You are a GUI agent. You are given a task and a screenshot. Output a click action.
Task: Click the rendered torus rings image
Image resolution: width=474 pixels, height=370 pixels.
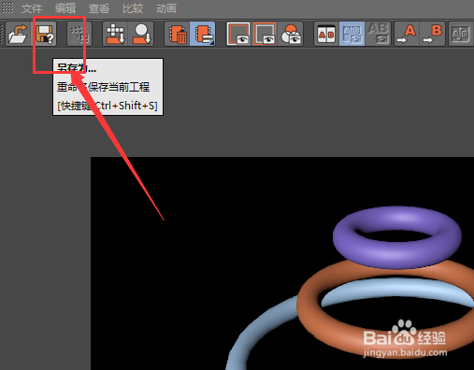pyautogui.click(x=282, y=263)
